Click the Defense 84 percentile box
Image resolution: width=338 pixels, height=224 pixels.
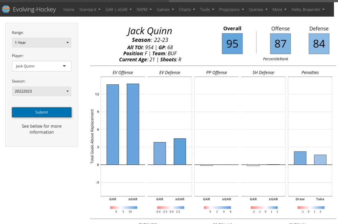point(319,44)
